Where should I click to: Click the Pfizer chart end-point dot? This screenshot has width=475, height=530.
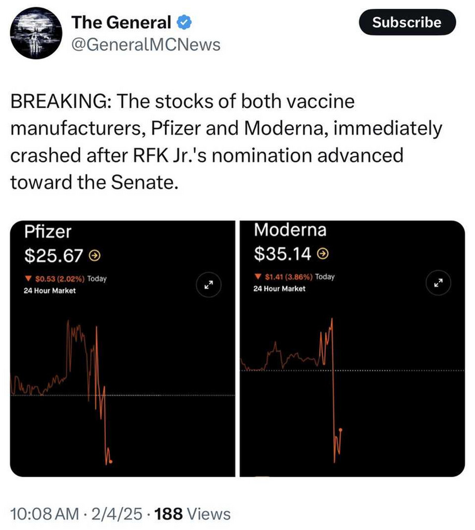tap(111, 461)
